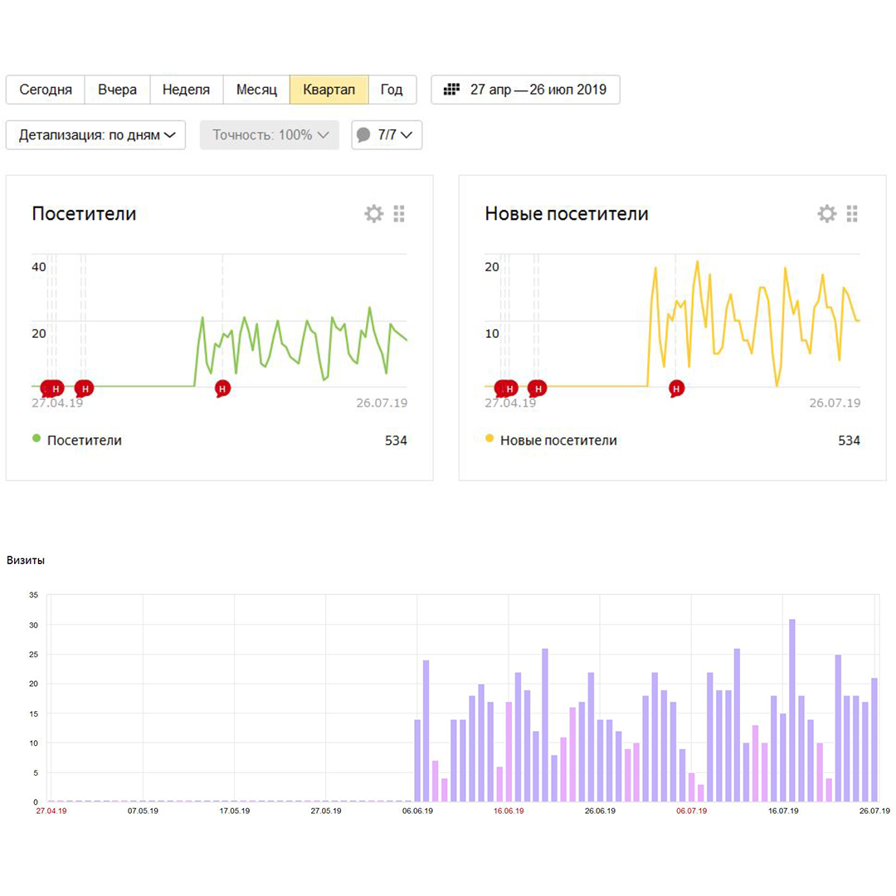Click the rightmost red H note marker in Новые посетители chart

pos(676,388)
